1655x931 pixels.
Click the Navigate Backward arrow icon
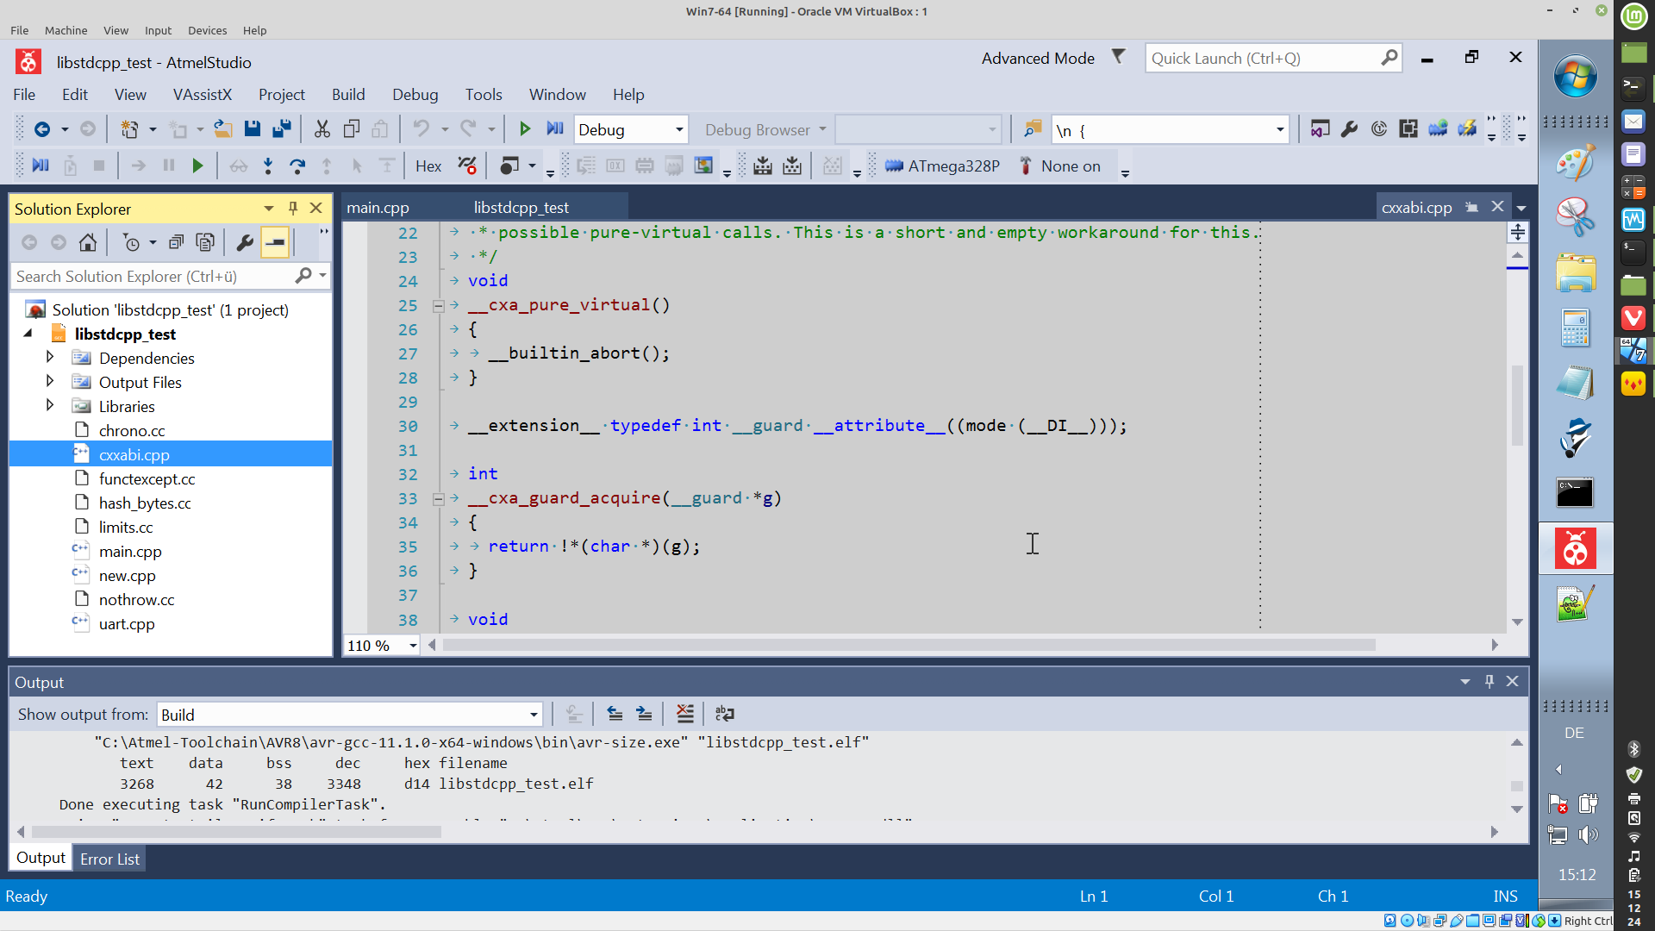point(41,129)
